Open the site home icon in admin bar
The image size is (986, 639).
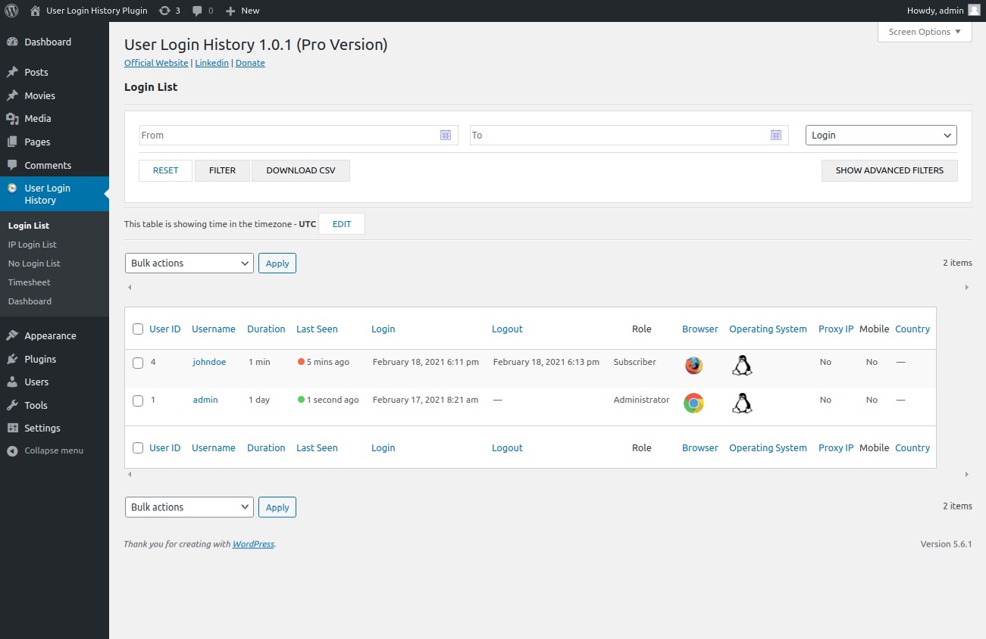tap(35, 11)
